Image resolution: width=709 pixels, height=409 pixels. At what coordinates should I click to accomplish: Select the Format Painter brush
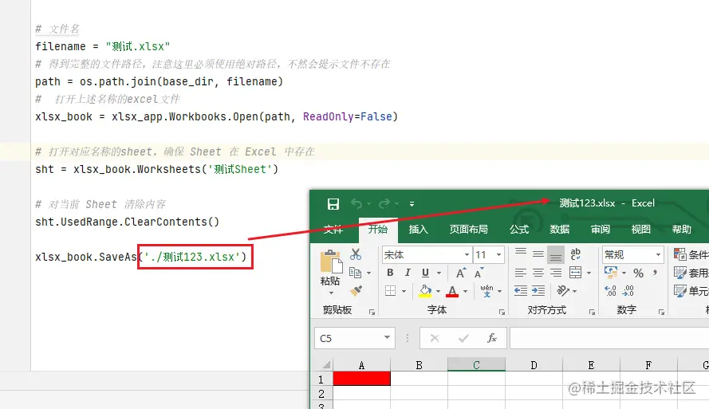[x=356, y=290]
